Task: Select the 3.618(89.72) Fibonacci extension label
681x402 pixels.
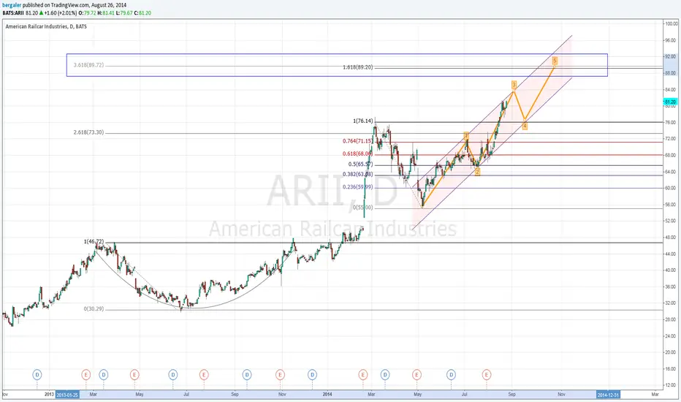Action: [88, 65]
